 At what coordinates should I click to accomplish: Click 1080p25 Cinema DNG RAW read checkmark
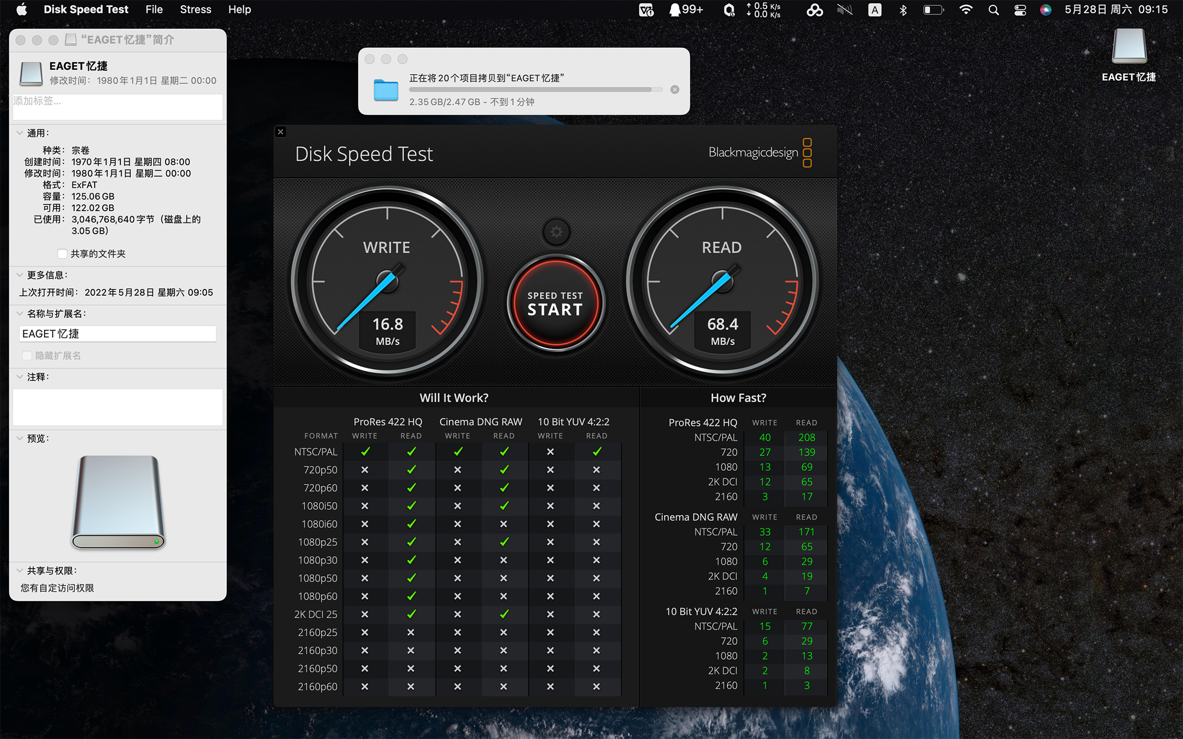[x=504, y=542]
